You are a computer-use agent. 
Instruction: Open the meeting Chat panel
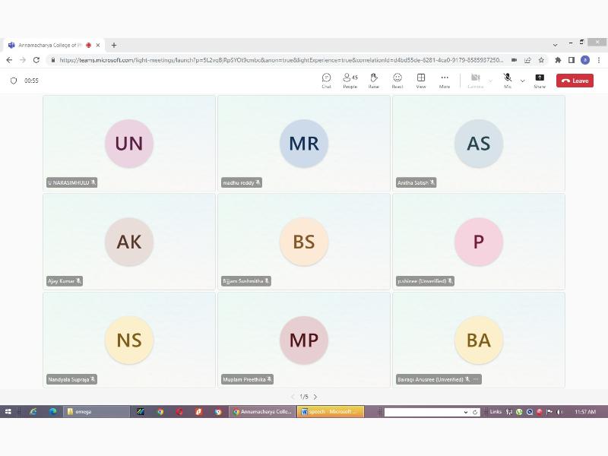point(326,80)
